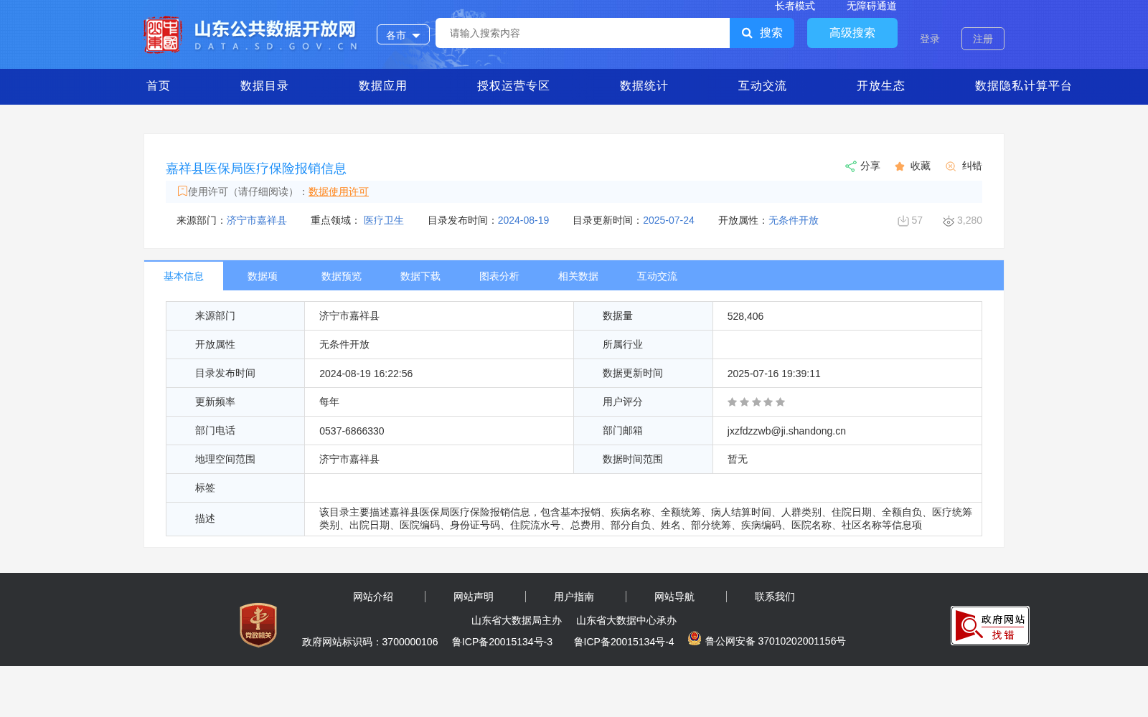This screenshot has width=1148, height=717.
Task: Switch to the 数据下载 tab
Action: point(420,276)
